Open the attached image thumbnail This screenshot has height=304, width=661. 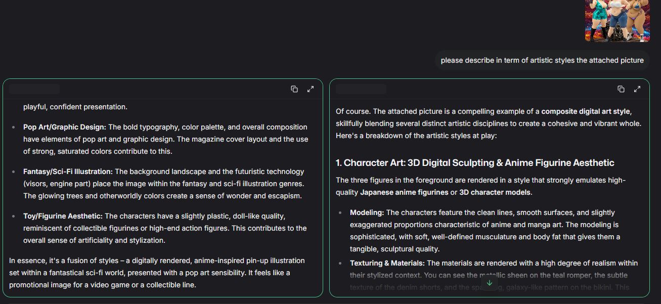(617, 21)
